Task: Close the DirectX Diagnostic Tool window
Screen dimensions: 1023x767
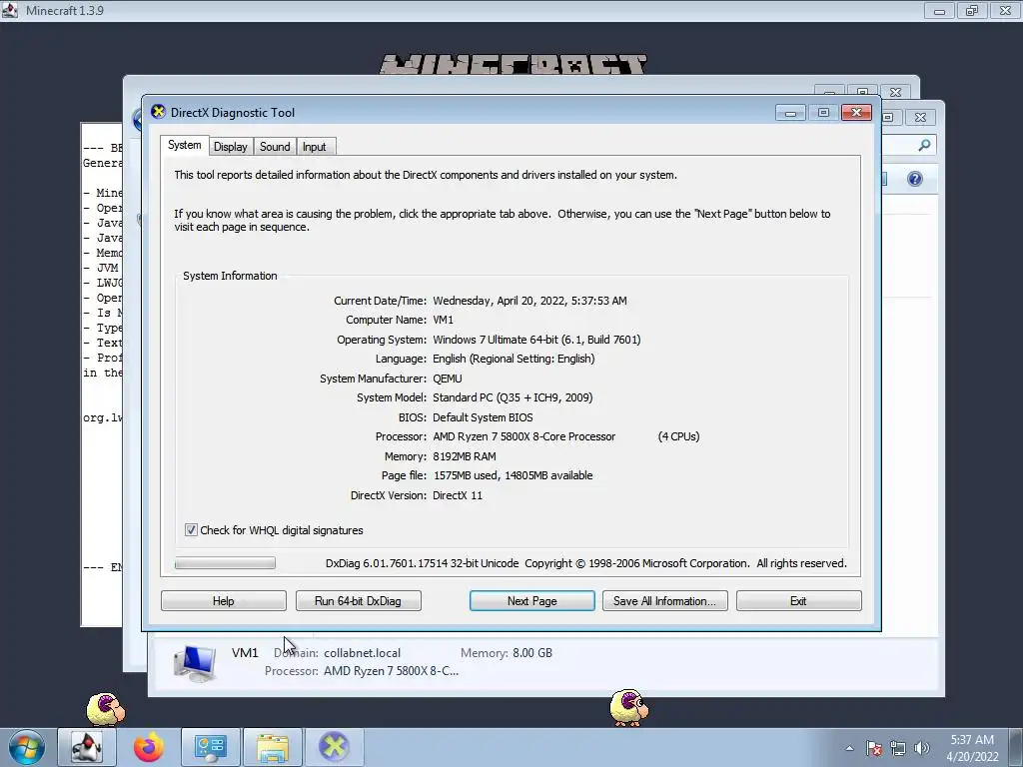Action: click(856, 113)
